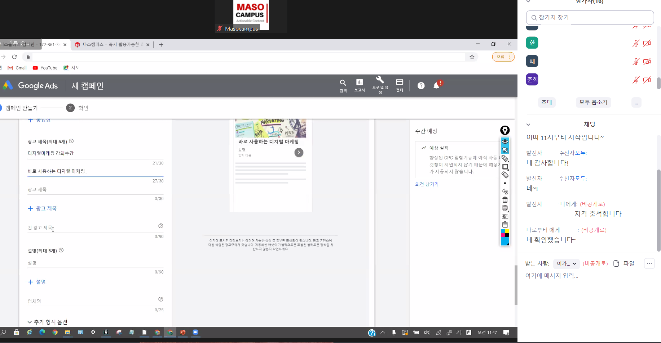Click the camera screenshot annotation icon
The width and height of the screenshot is (661, 343).
point(505,216)
